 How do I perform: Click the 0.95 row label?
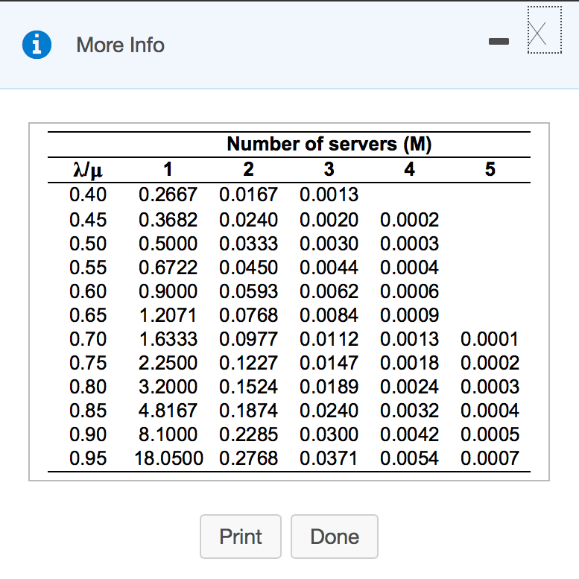[87, 458]
